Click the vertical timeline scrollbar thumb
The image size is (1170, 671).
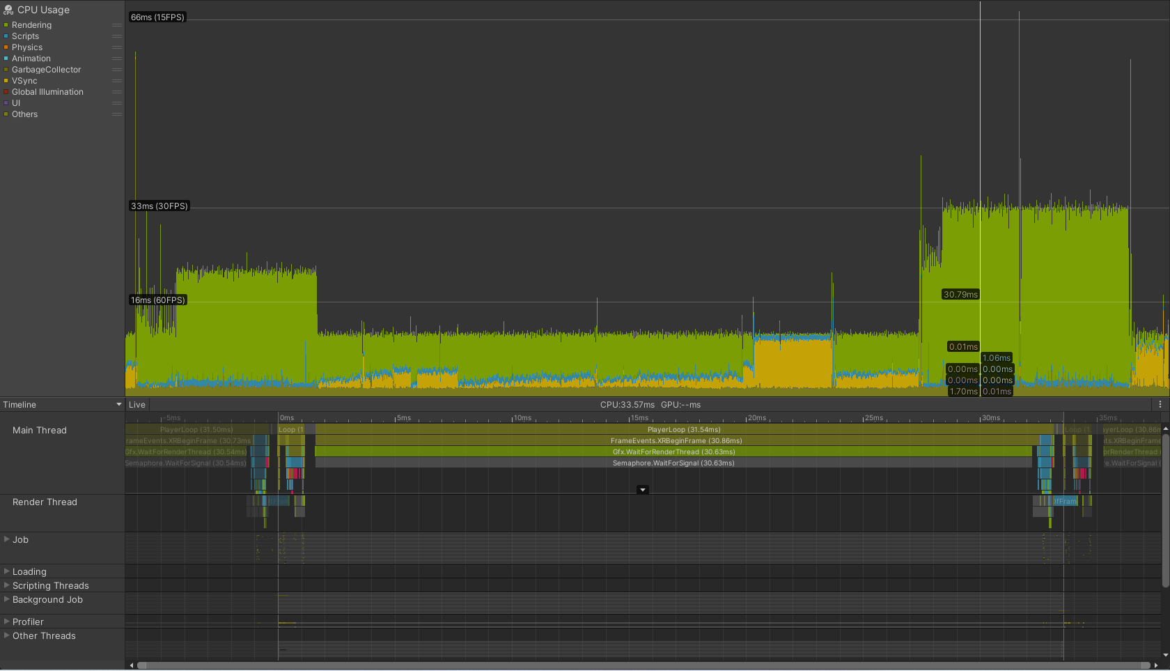click(1166, 510)
